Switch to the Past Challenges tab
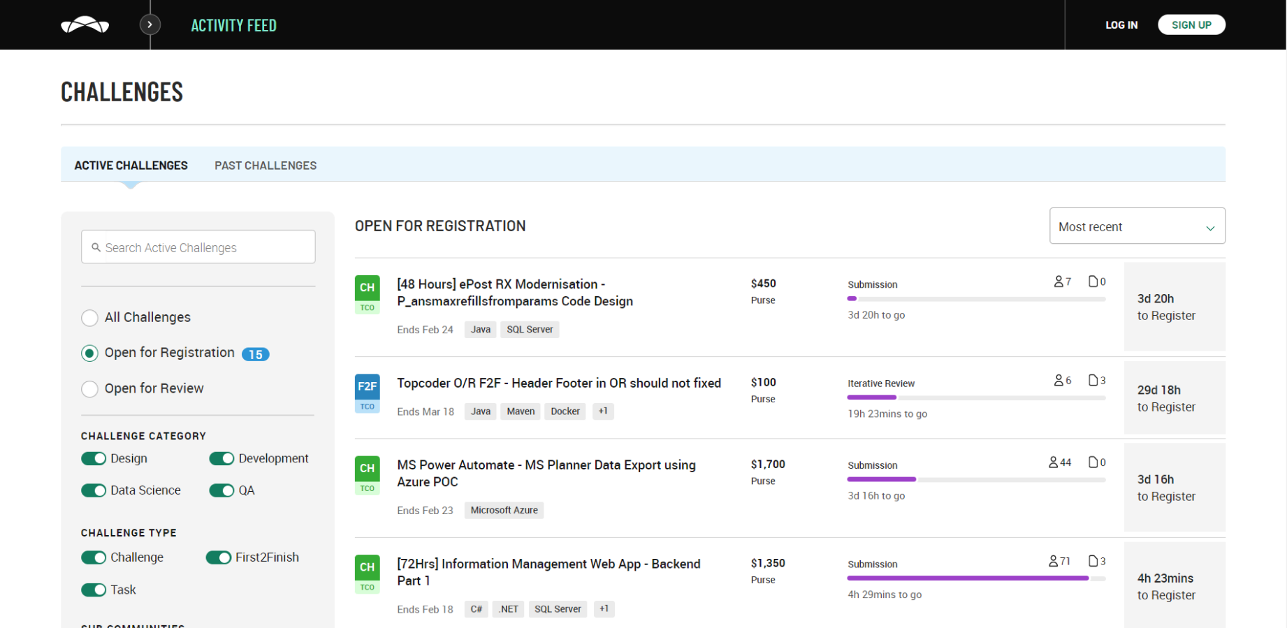Image resolution: width=1287 pixels, height=628 pixels. 266,166
